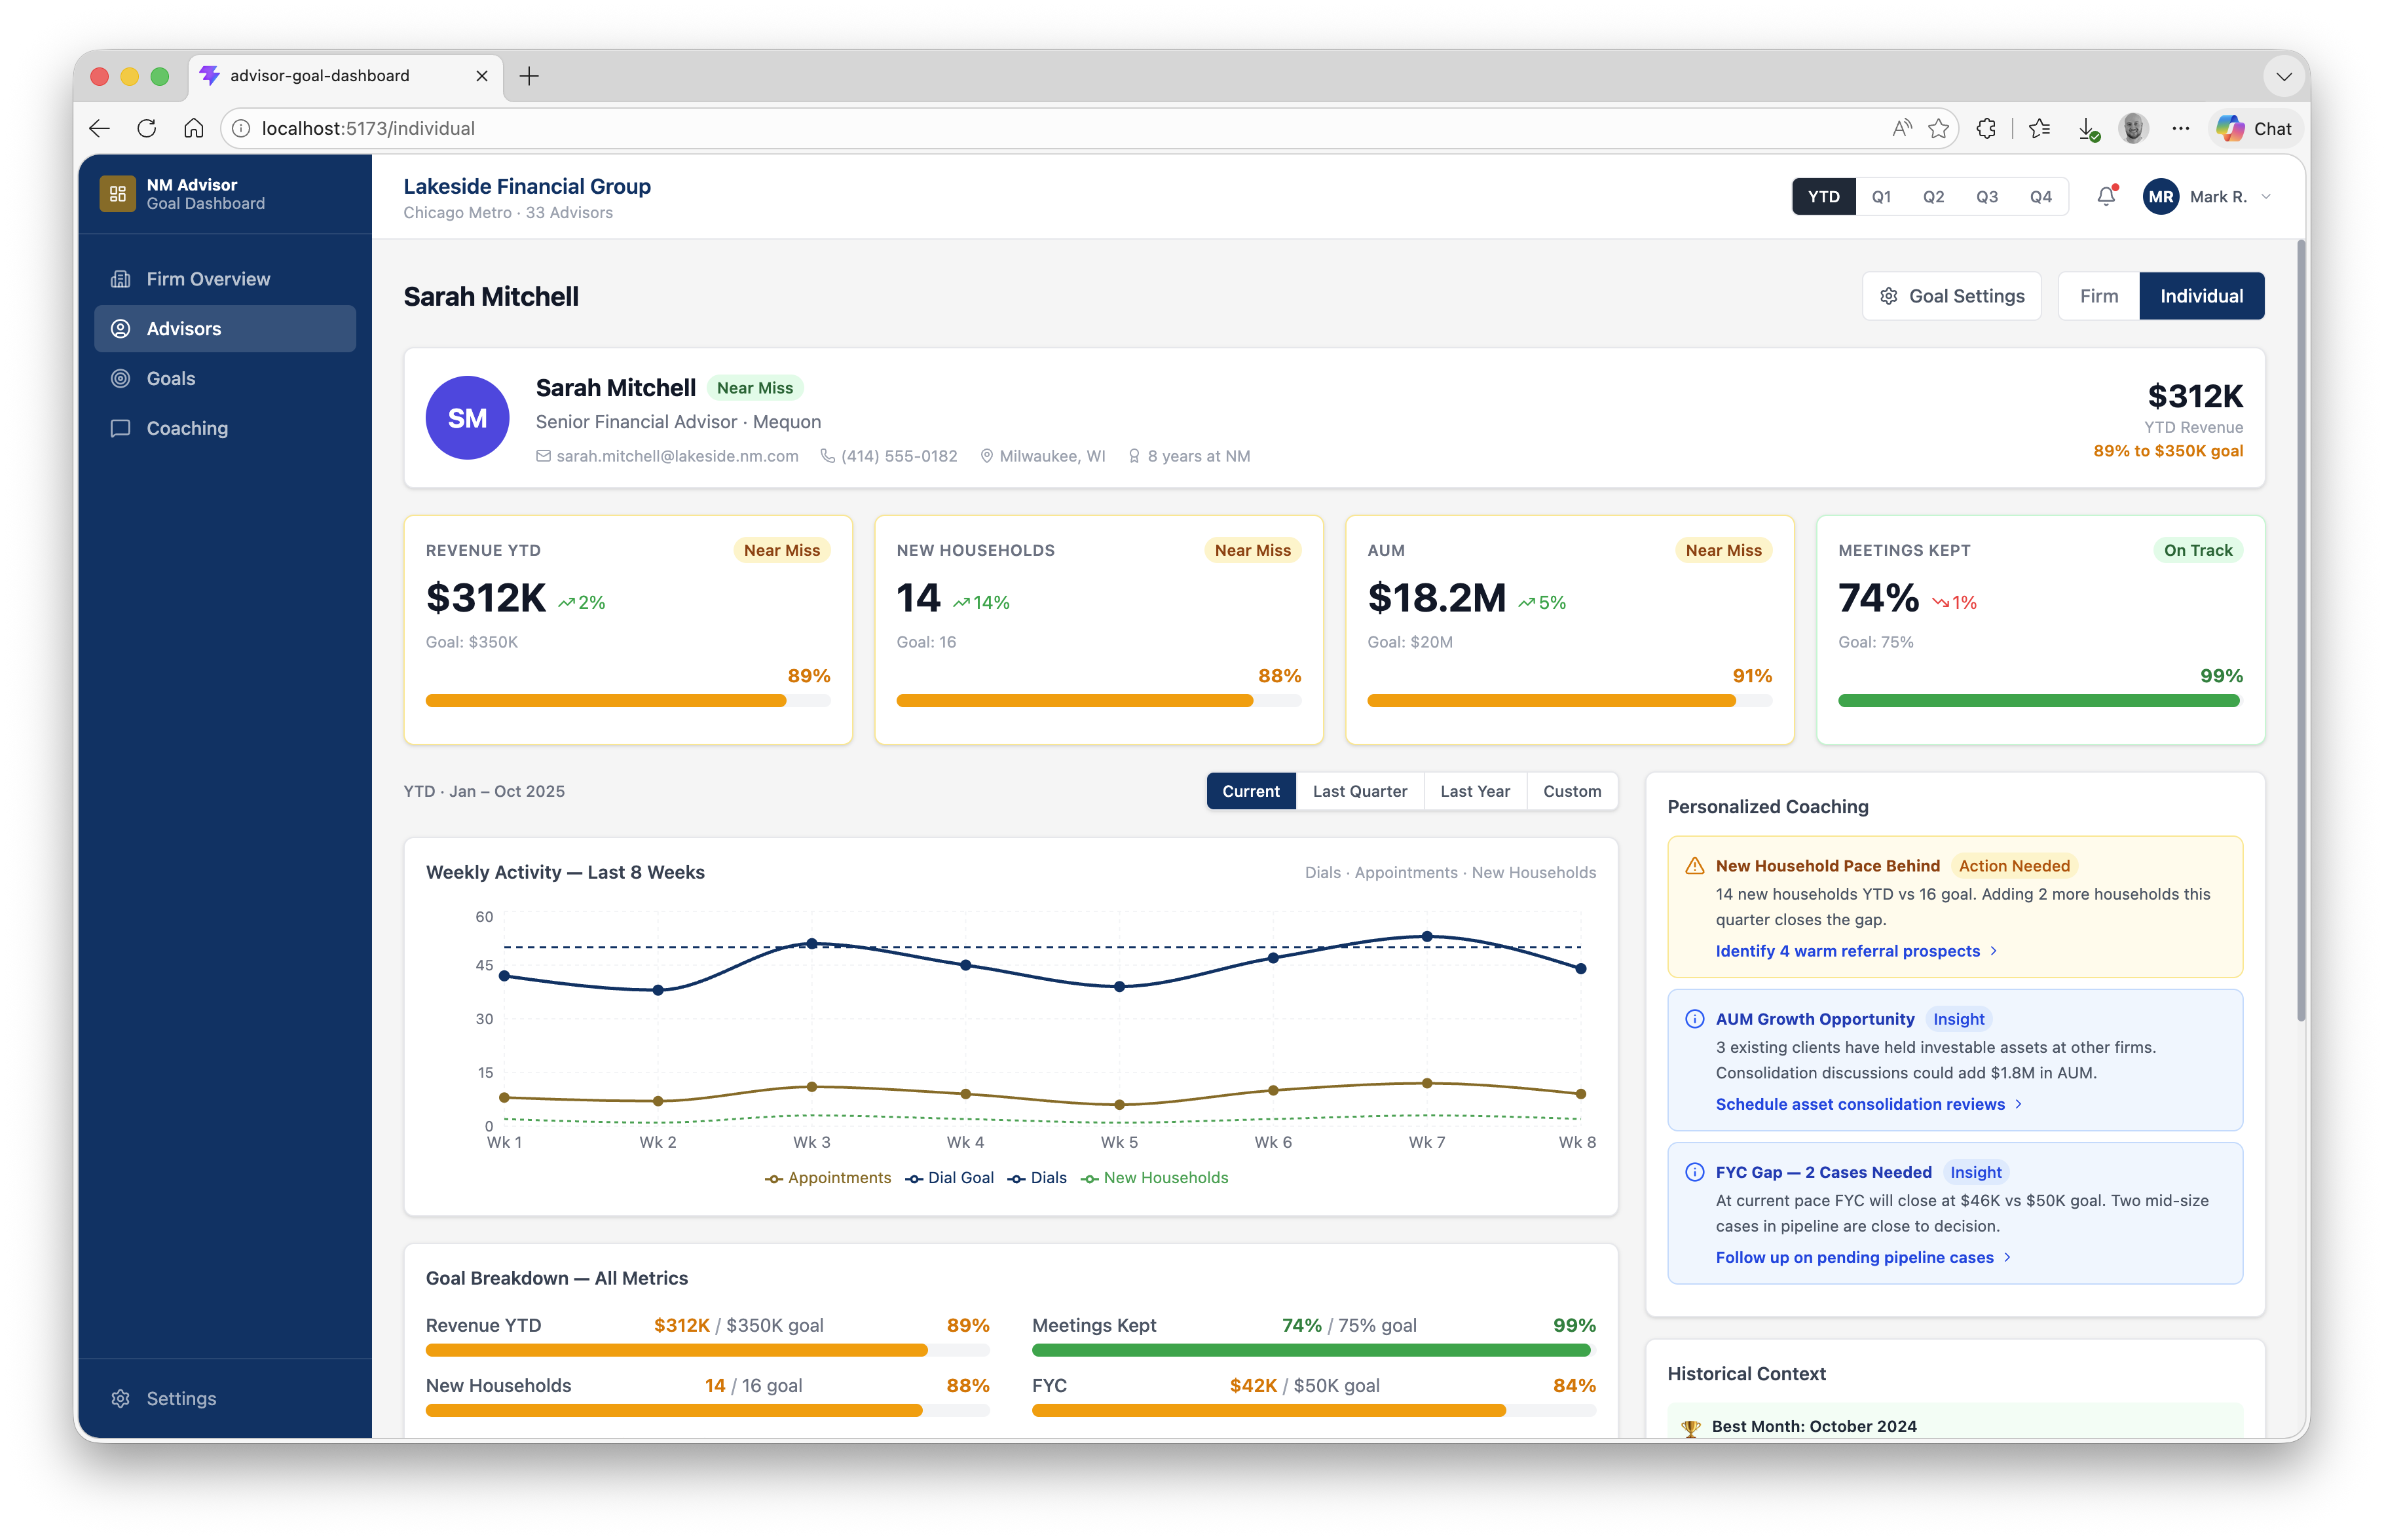Toggle the Dials series in chart legend
Viewport: 2384px width, 1540px height.
1037,1178
